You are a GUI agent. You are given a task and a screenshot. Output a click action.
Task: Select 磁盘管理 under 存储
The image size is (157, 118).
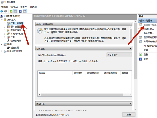coord(15,48)
